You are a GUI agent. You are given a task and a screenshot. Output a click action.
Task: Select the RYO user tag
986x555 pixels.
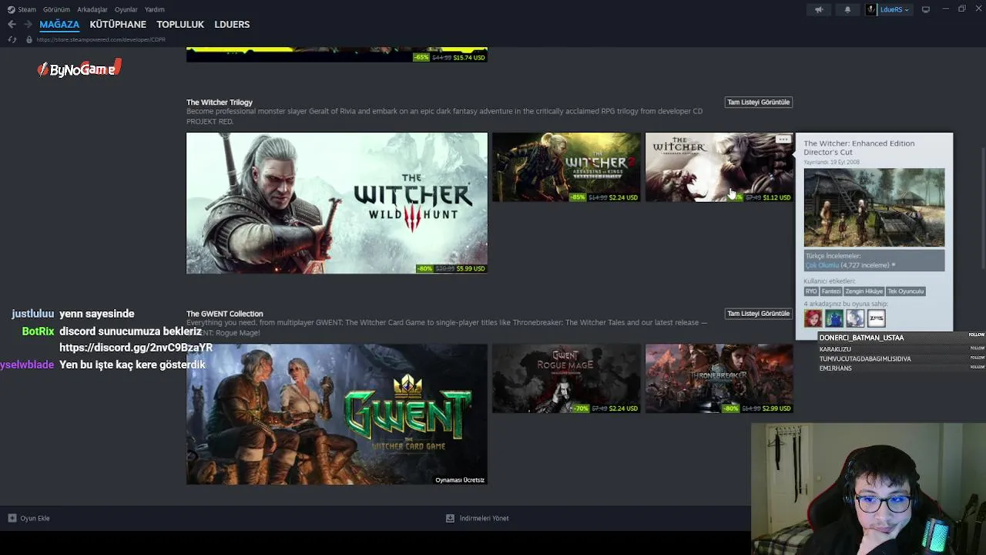pyautogui.click(x=811, y=291)
